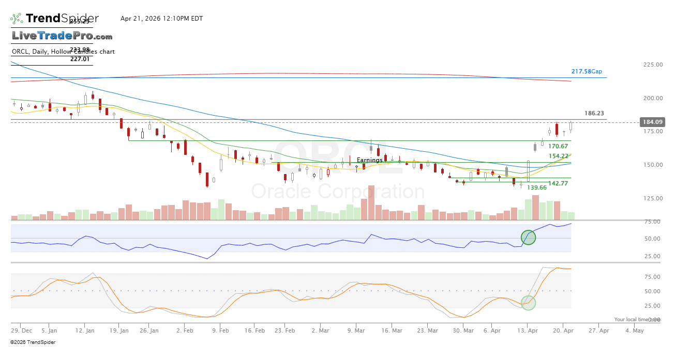
Task: Click the Earnings marker label
Action: click(369, 160)
